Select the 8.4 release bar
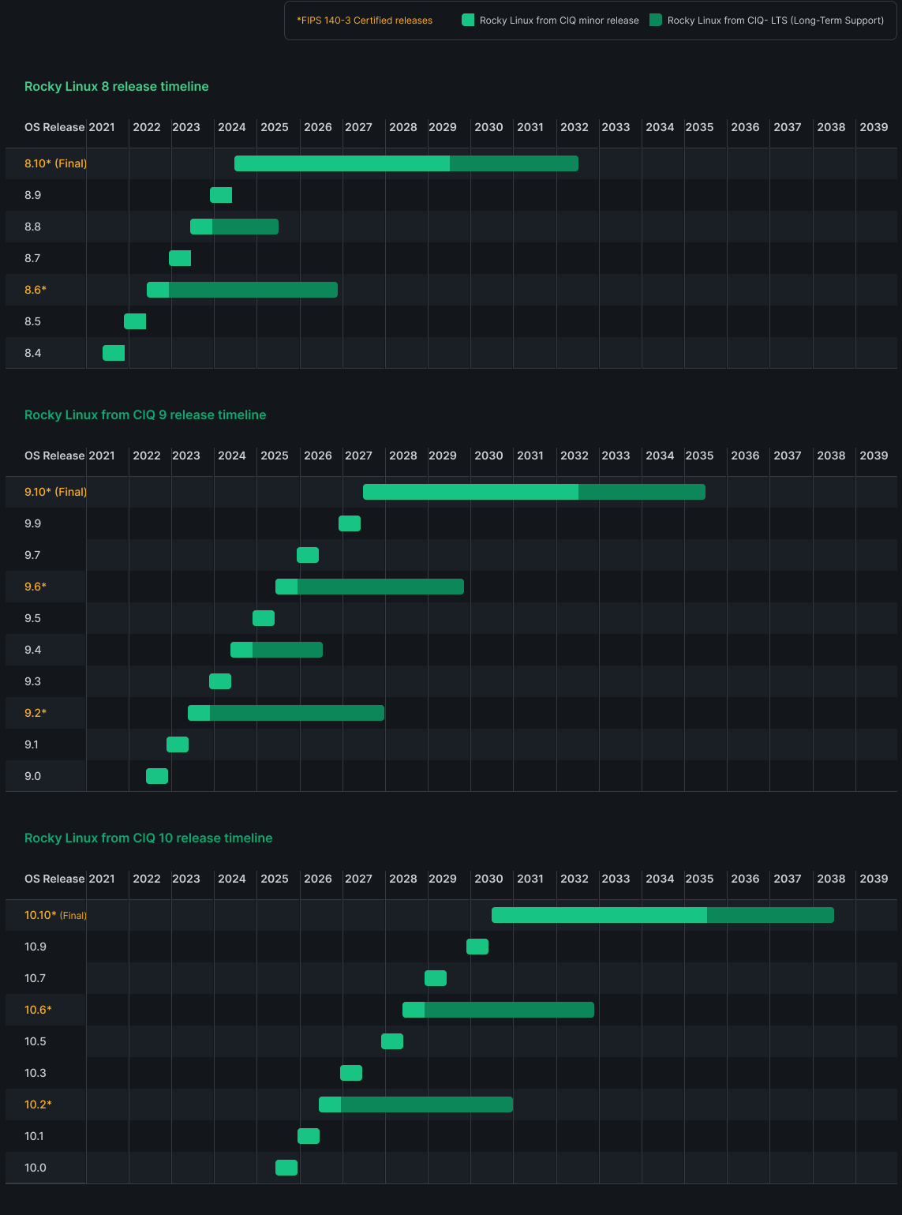The width and height of the screenshot is (902, 1215). click(114, 353)
